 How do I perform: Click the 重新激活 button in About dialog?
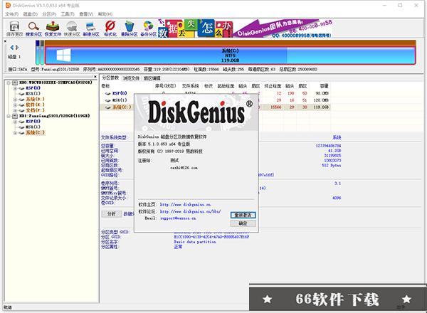click(243, 216)
